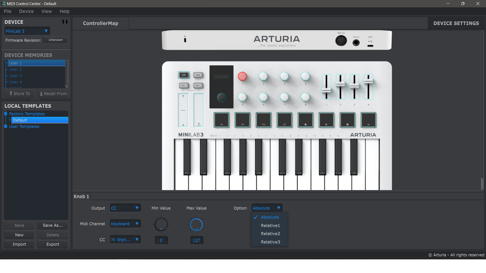Image resolution: width=486 pixels, height=273 pixels.
Task: Select User 2 in Device Memories
Action: point(36,69)
